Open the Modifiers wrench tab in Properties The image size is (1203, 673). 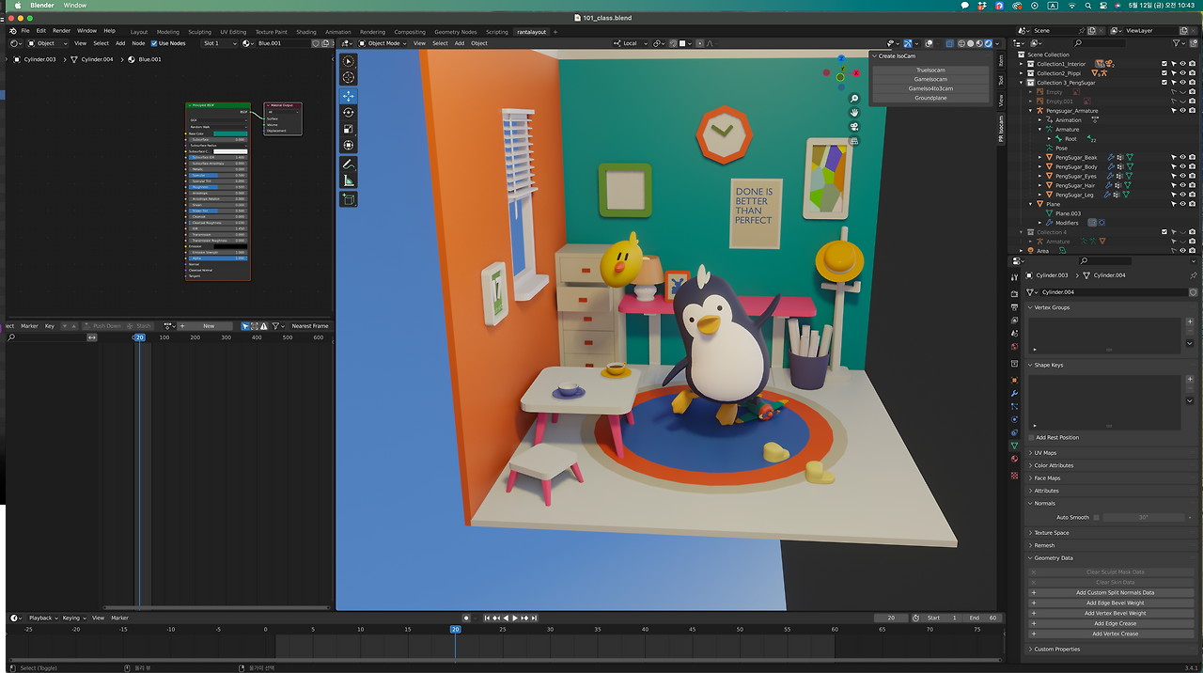pyautogui.click(x=1014, y=393)
